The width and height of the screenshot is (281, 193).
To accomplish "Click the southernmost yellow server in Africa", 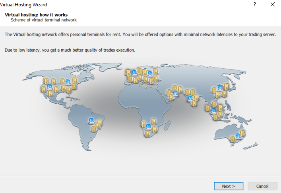I will coord(147,134).
